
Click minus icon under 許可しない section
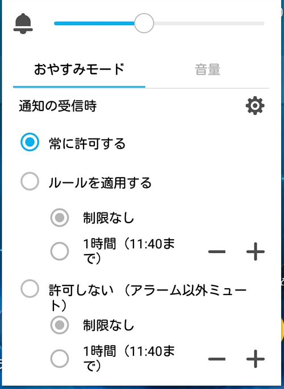(217, 359)
